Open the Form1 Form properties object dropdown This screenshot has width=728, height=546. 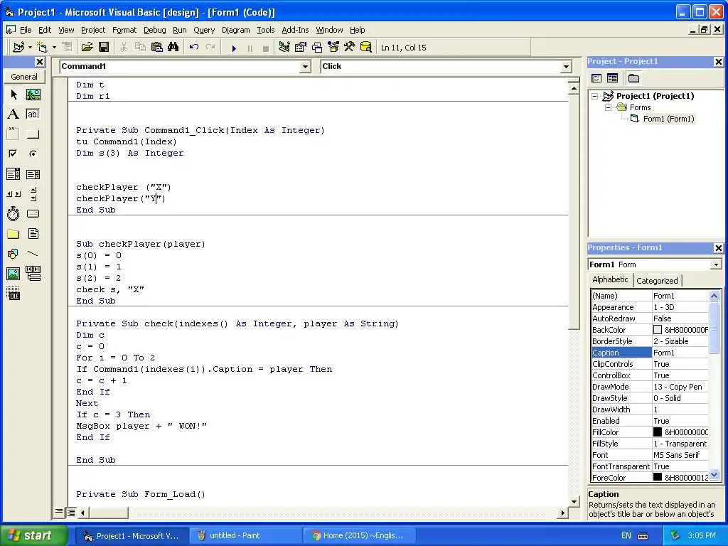[716, 264]
